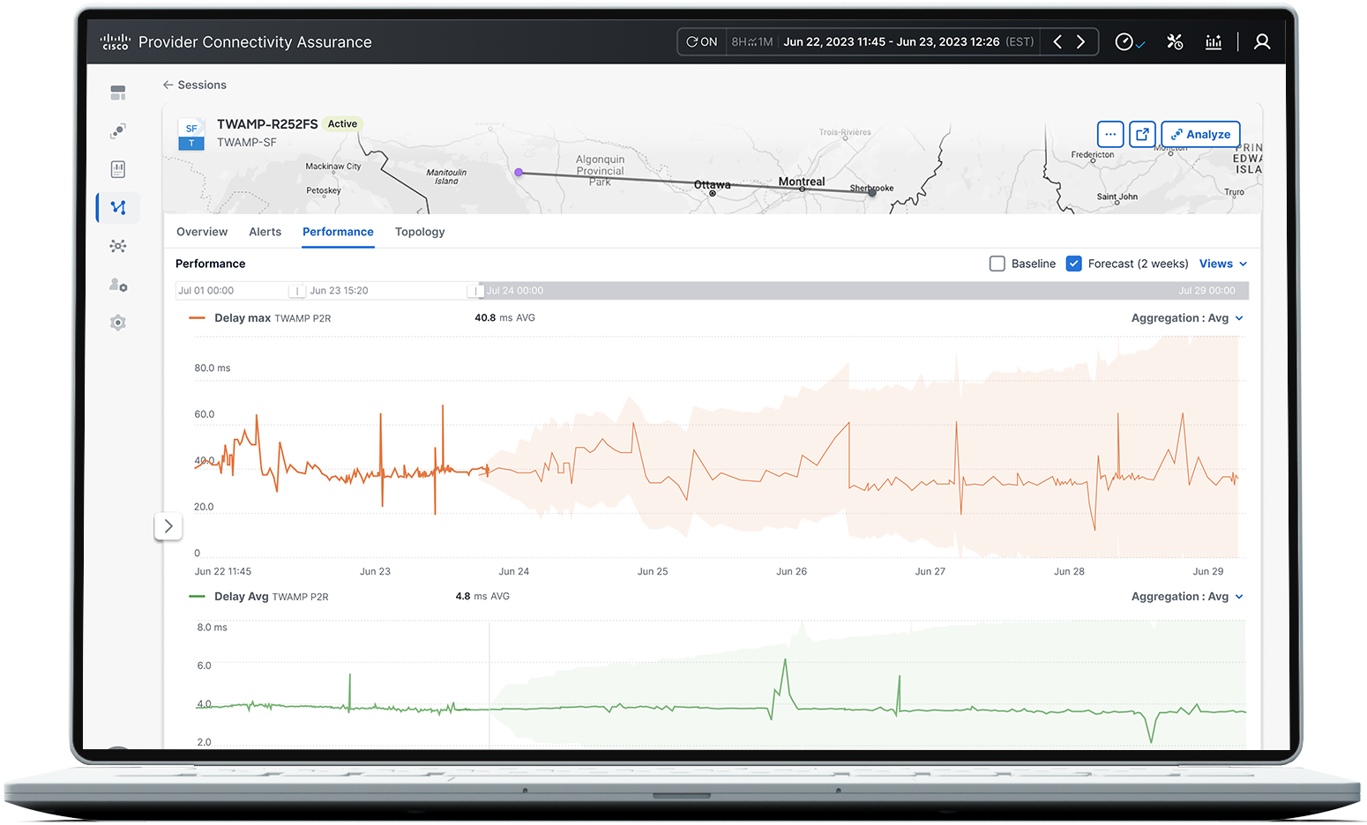Switch to the Topology tab
The height and width of the screenshot is (825, 1367).
420,231
